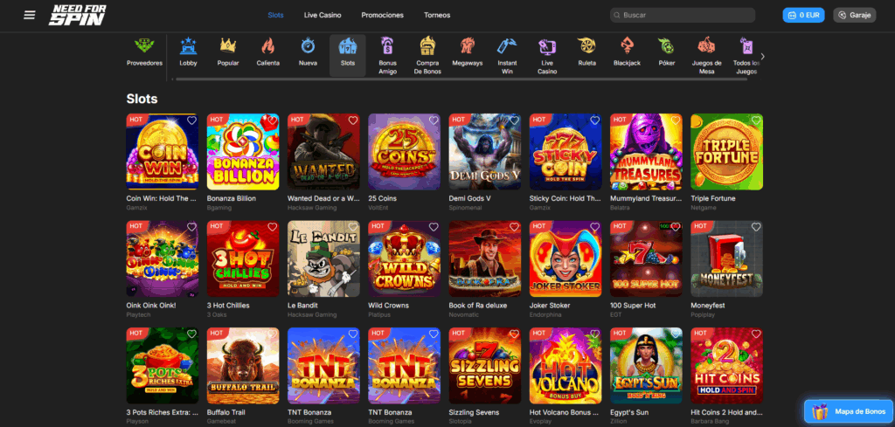Add Moneyfest to favorites via heart

point(755,227)
